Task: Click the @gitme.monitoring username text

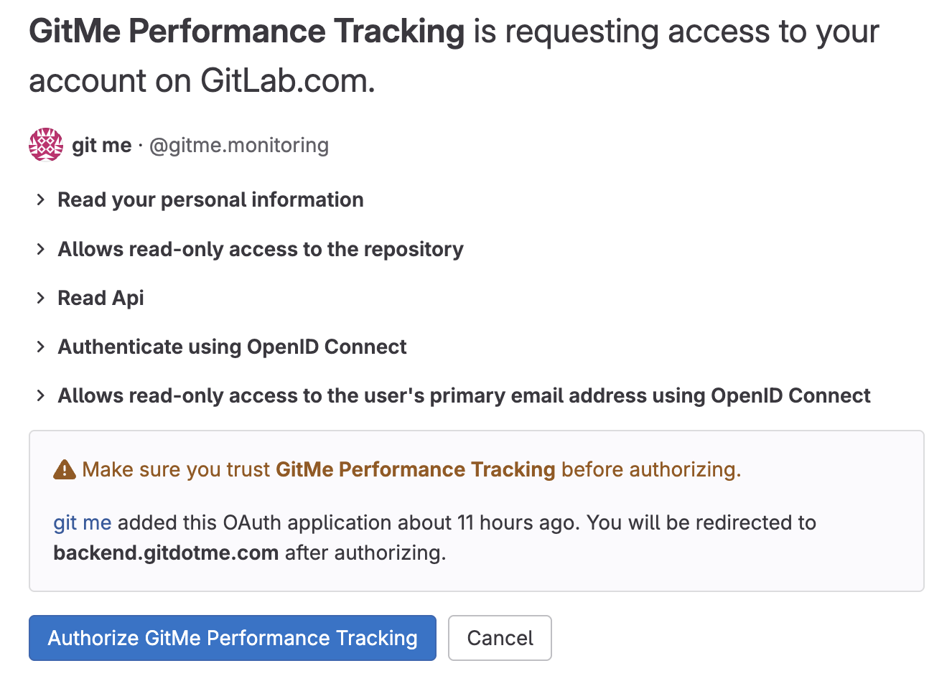Action: click(x=238, y=144)
